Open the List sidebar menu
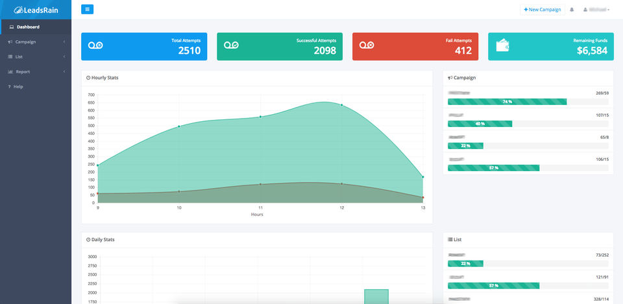623x304 pixels. point(36,57)
